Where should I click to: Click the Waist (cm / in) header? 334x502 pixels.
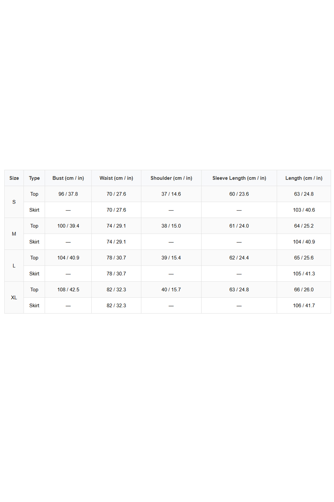click(116, 178)
